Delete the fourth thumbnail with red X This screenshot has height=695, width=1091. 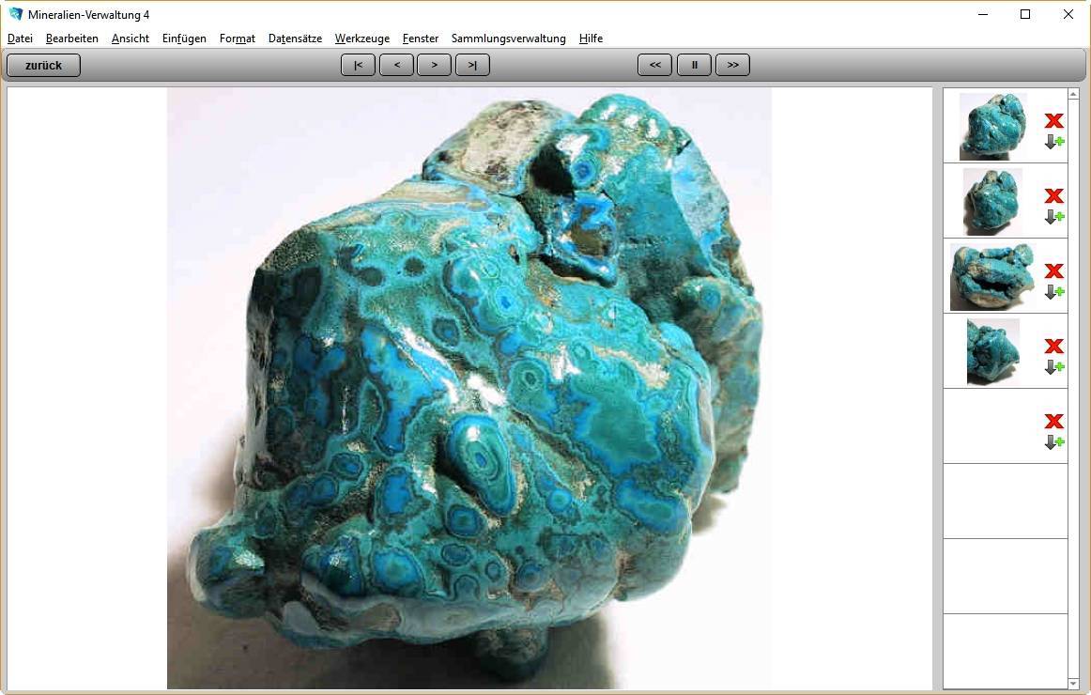point(1053,346)
